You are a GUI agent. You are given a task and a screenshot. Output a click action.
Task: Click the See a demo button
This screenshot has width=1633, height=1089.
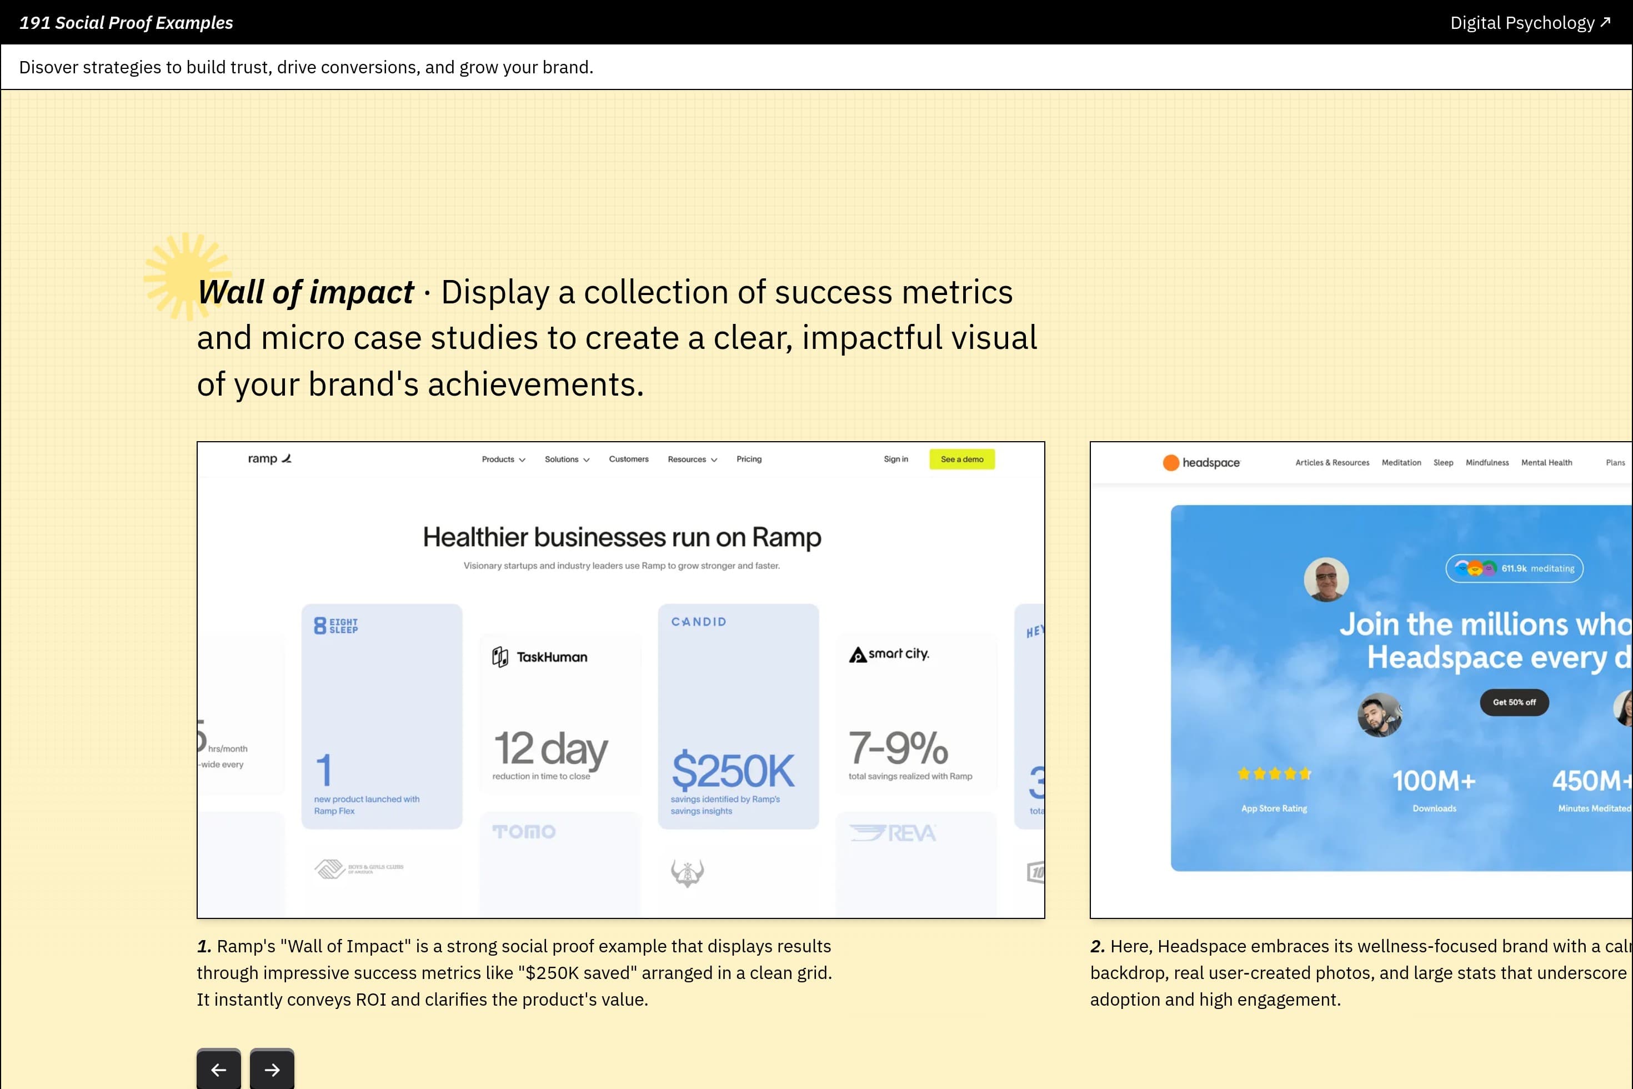click(x=961, y=459)
